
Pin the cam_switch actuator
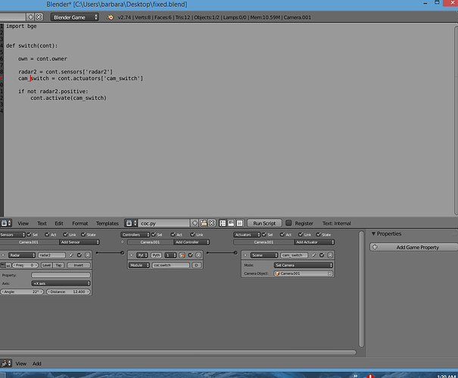point(313,255)
